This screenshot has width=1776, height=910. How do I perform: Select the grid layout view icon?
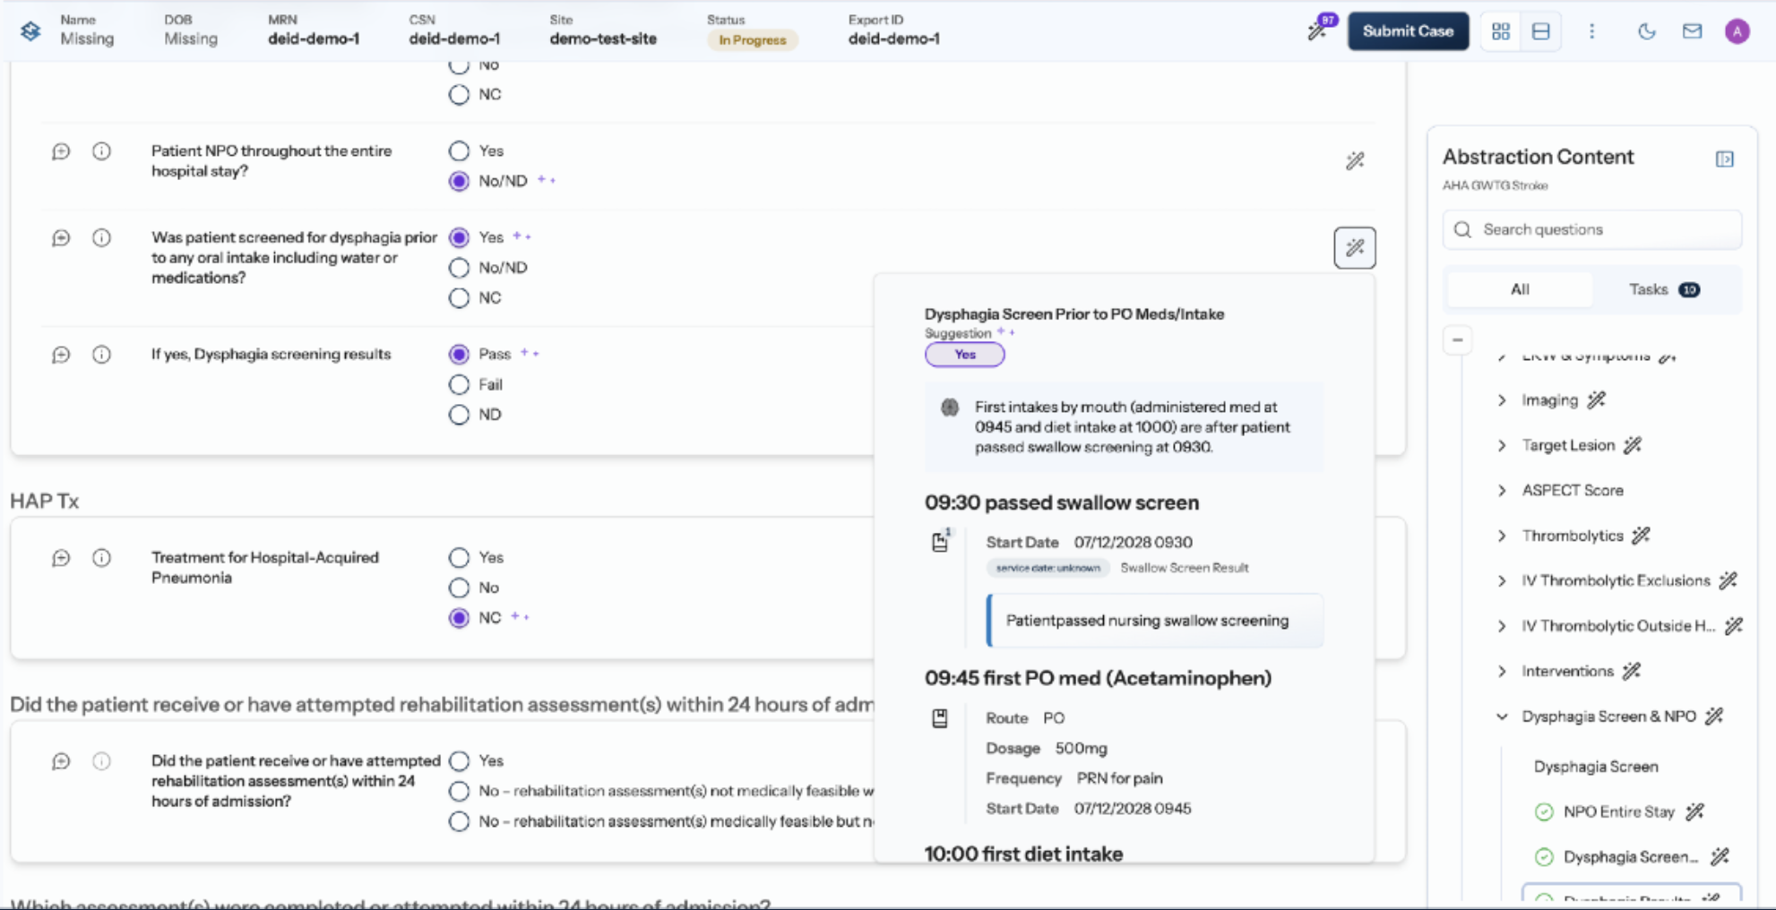[1501, 30]
